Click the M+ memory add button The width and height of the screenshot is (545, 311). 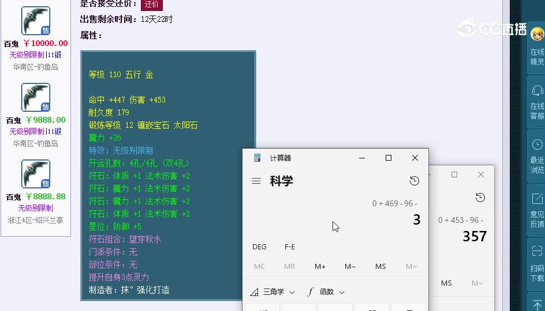pos(320,266)
